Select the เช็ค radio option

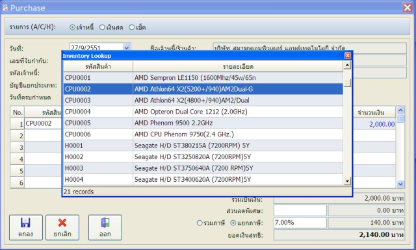tap(137, 27)
